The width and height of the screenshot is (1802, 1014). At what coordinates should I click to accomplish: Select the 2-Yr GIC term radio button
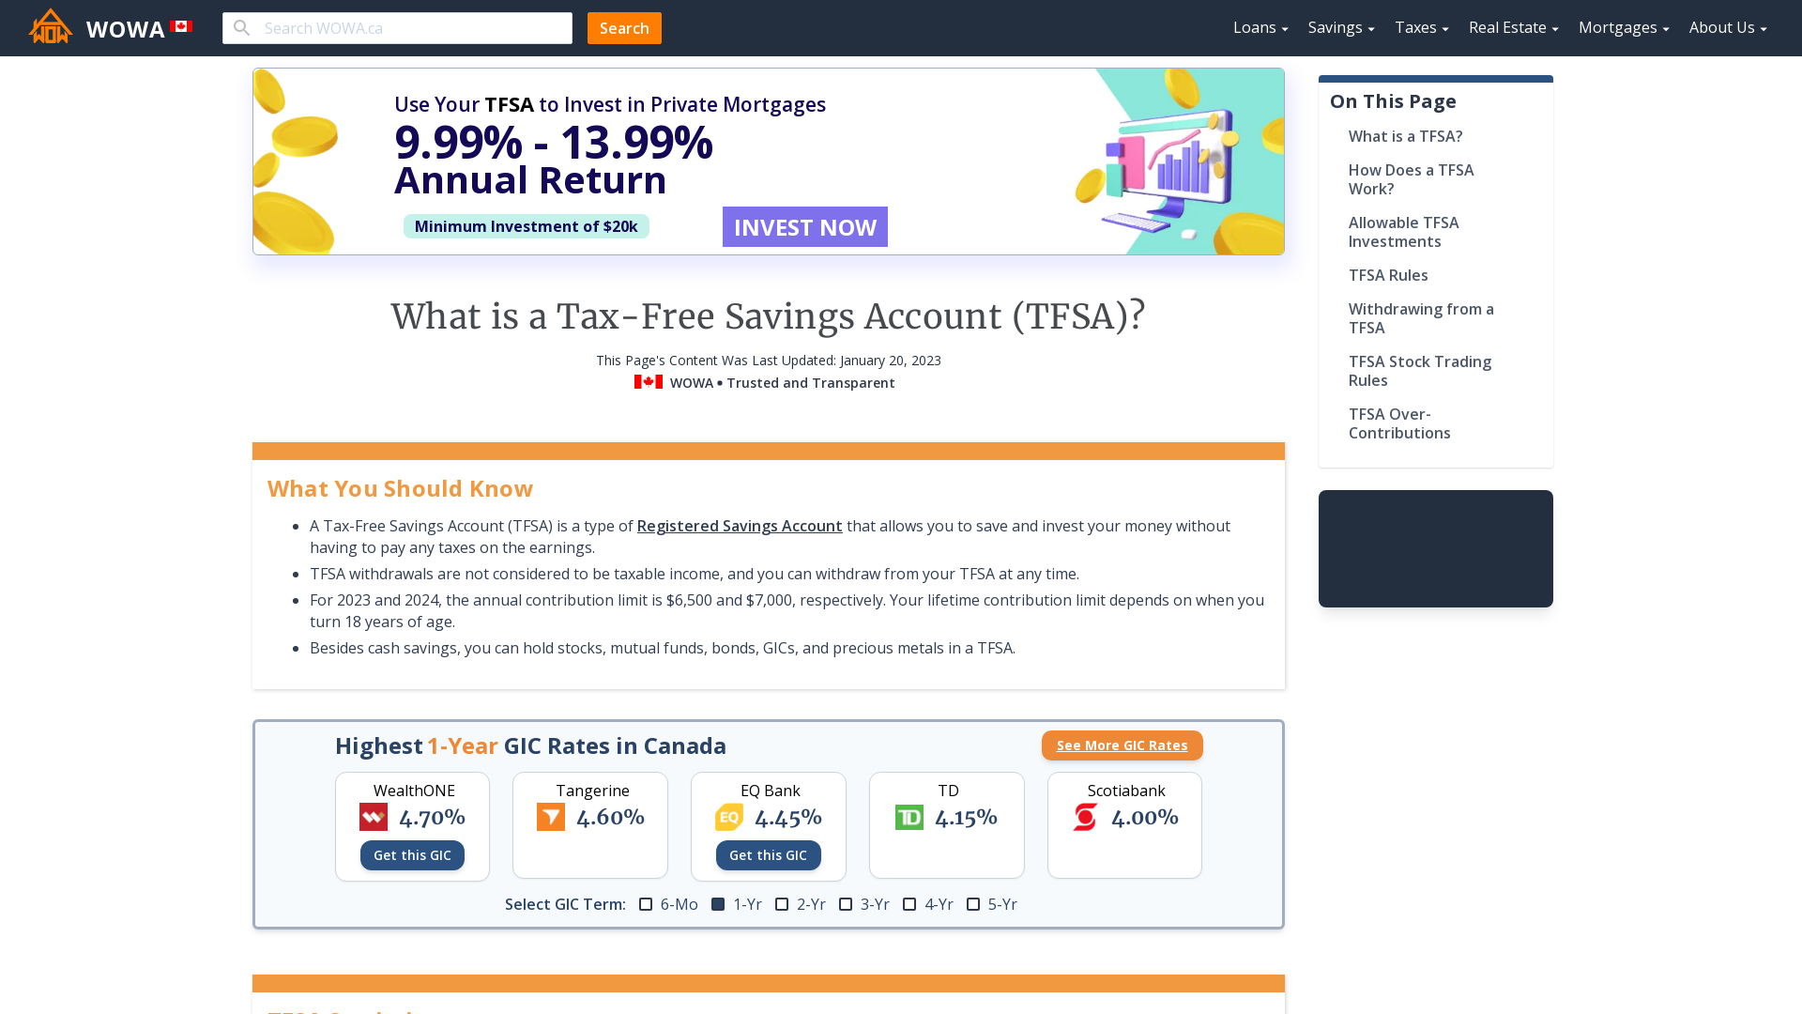[x=782, y=904]
